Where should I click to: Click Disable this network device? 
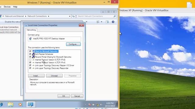[13, 22]
